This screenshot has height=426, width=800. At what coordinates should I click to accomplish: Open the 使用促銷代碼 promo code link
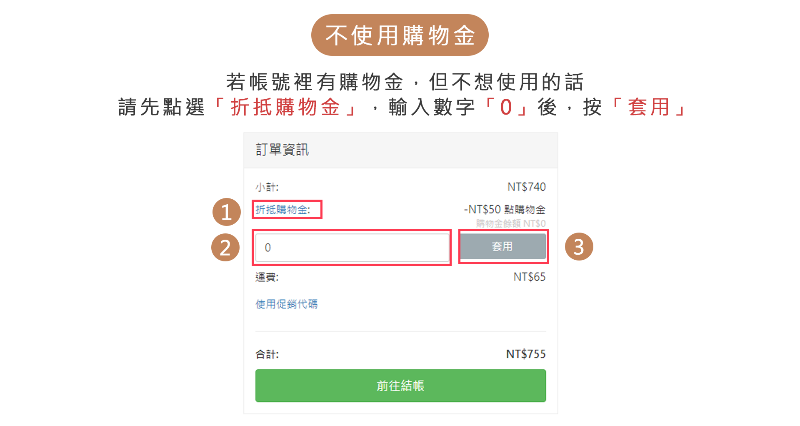pyautogui.click(x=287, y=304)
